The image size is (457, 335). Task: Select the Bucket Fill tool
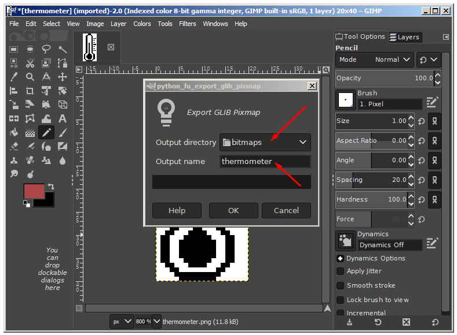pyautogui.click(x=14, y=133)
